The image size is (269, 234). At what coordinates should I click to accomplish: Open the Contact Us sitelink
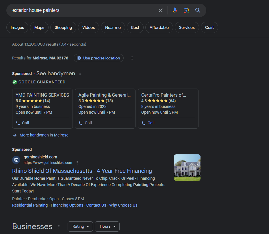(x=96, y=205)
